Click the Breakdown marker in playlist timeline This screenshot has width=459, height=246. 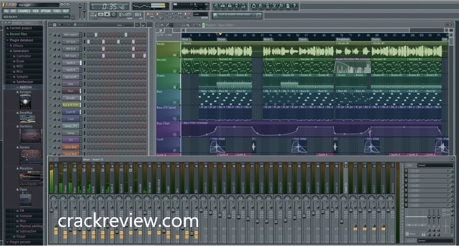(344, 39)
